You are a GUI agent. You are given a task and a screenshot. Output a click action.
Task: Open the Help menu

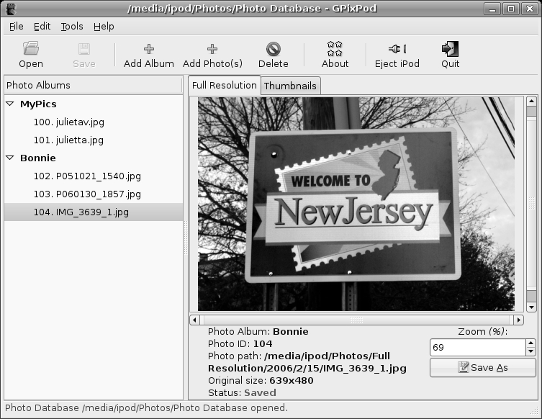click(104, 26)
